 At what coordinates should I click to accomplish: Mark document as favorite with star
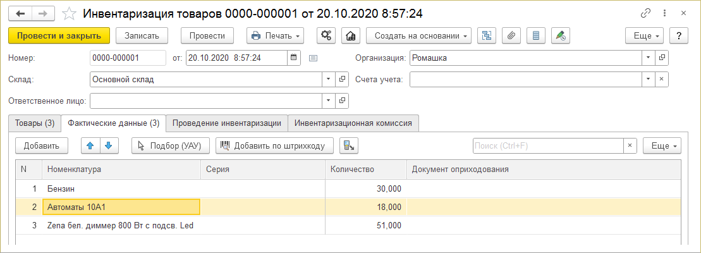71,13
